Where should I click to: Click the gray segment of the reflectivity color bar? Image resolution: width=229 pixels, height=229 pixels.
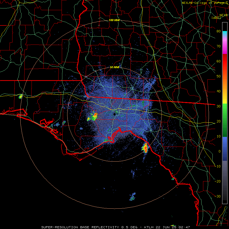(225, 180)
